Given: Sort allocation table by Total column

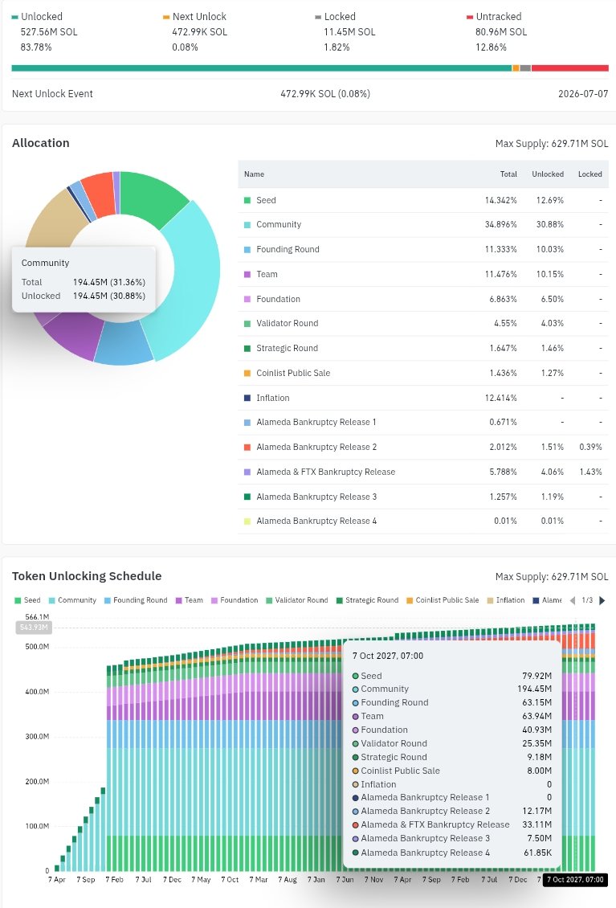Looking at the screenshot, I should [508, 174].
